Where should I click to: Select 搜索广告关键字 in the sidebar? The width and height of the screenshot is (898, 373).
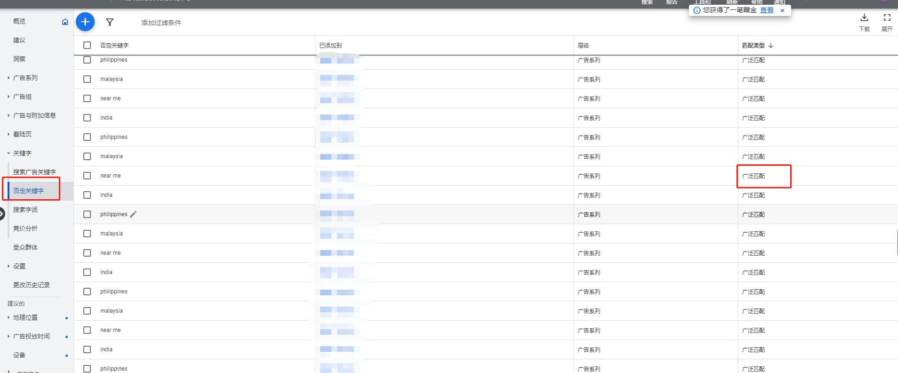click(x=34, y=172)
